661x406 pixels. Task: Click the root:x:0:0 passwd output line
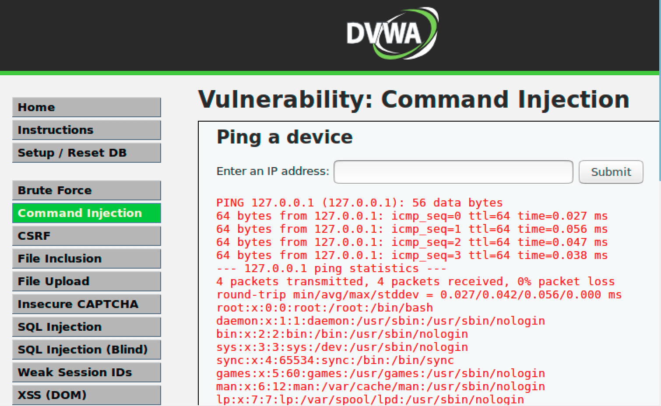324,308
